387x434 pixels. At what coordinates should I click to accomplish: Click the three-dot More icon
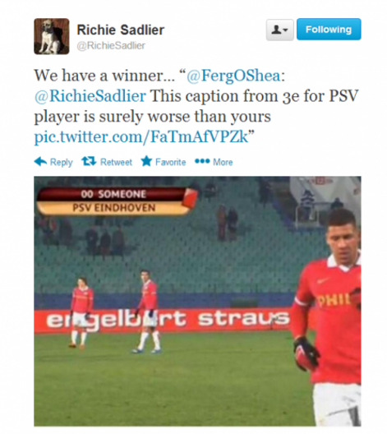(202, 161)
